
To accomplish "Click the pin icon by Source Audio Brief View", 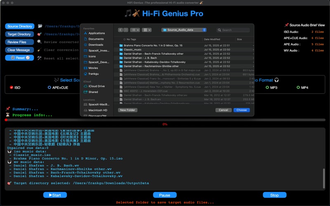I will [286, 25].
